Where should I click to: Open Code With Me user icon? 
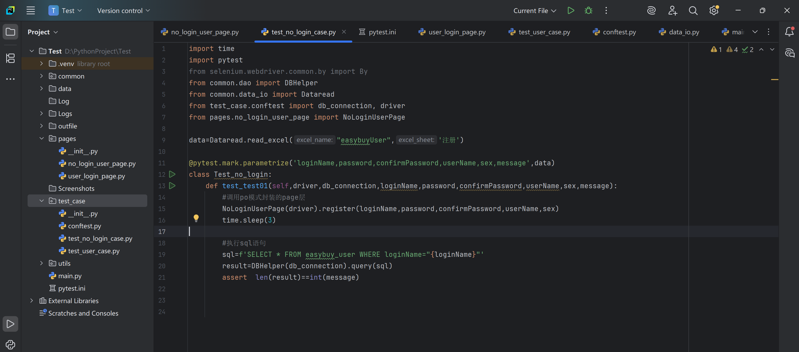[x=672, y=11]
